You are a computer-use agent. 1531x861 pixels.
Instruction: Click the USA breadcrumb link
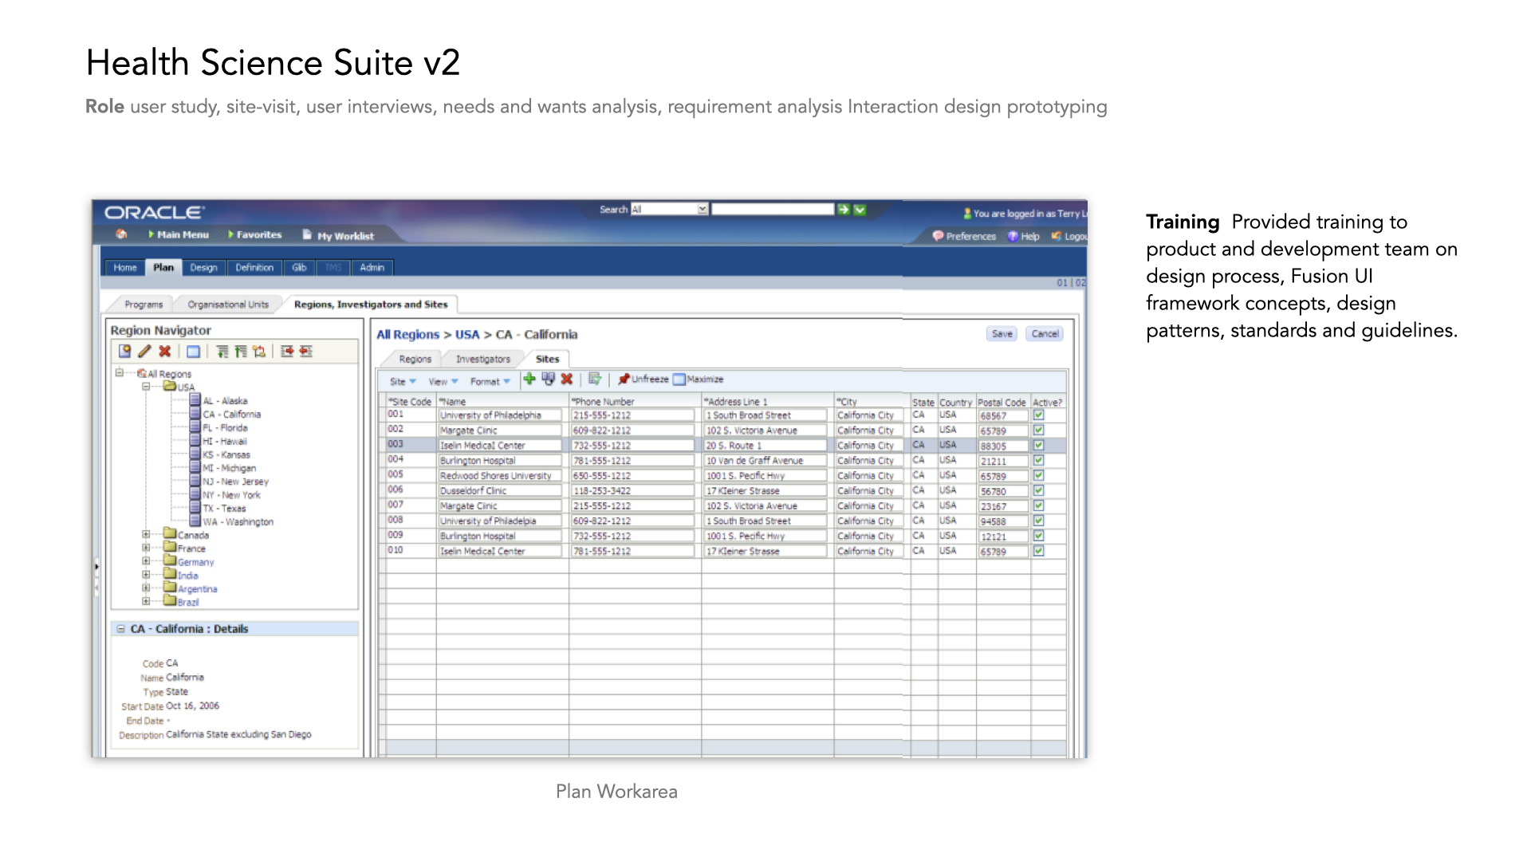click(466, 335)
